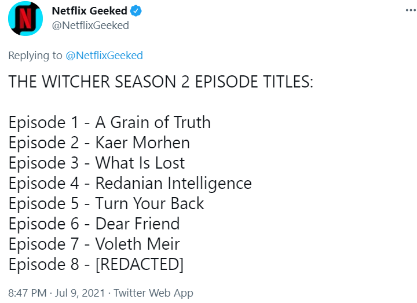417x303 pixels.
Task: Click the blue verified badge
Action: pos(136,11)
